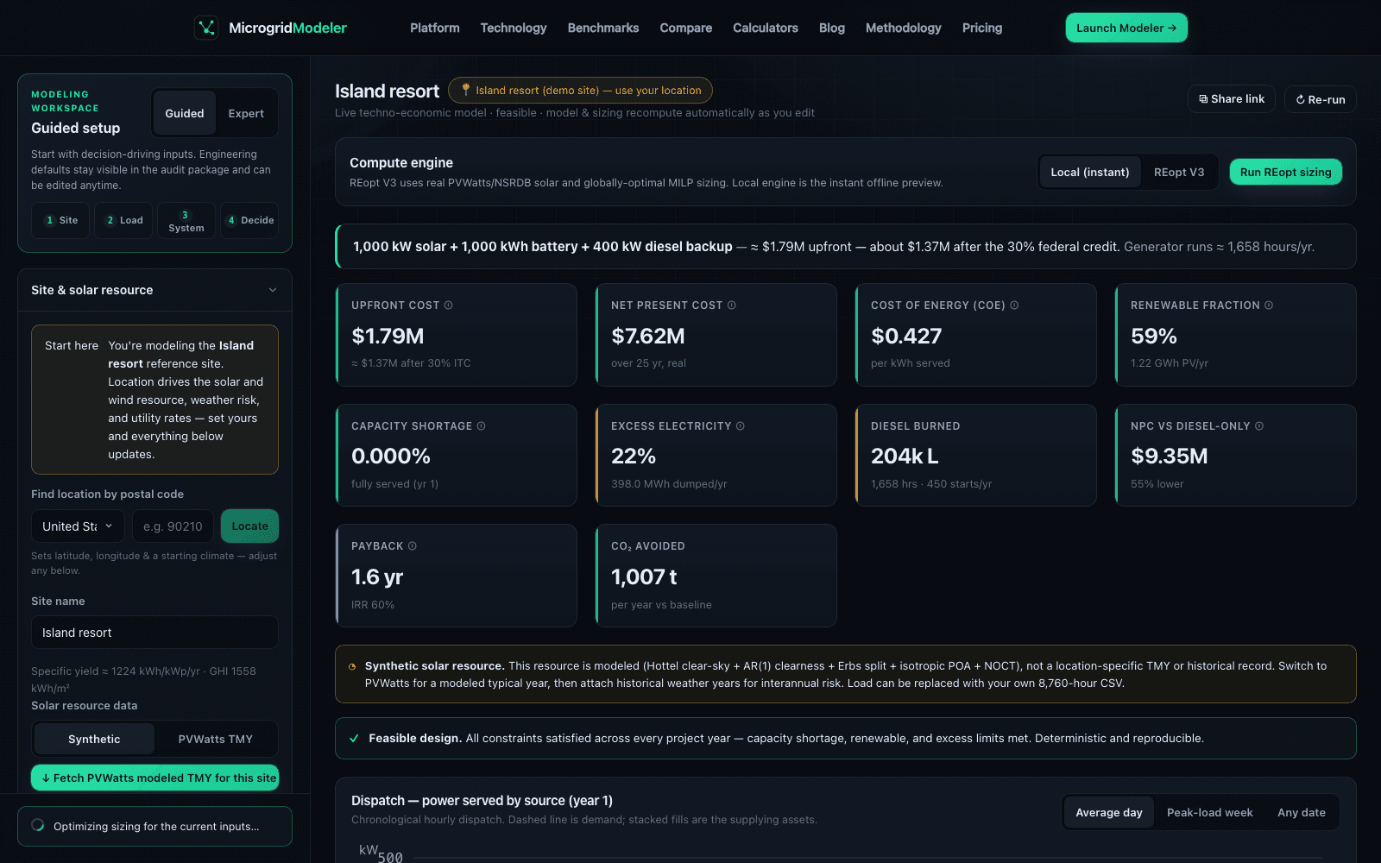Fetch PVWatts modeled TMY for this site
The height and width of the screenshot is (863, 1381).
(x=154, y=778)
